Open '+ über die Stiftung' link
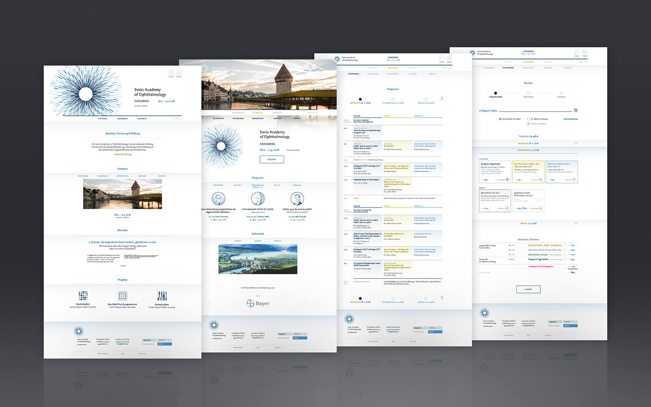The height and width of the screenshot is (407, 651). 122,154
